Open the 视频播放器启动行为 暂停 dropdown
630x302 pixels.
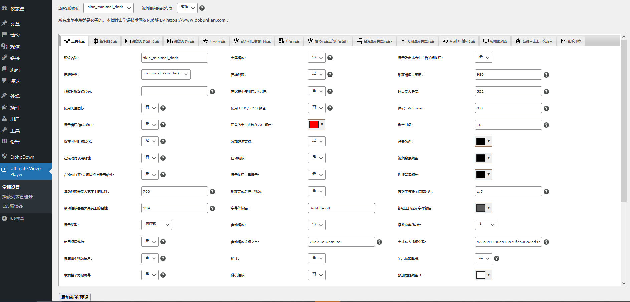[187, 8]
